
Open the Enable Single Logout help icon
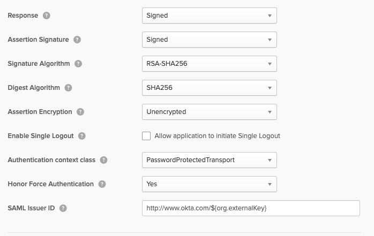tap(82, 136)
